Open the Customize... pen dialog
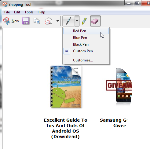Image resolution: width=150 pixels, height=149 pixels. tap(86, 60)
